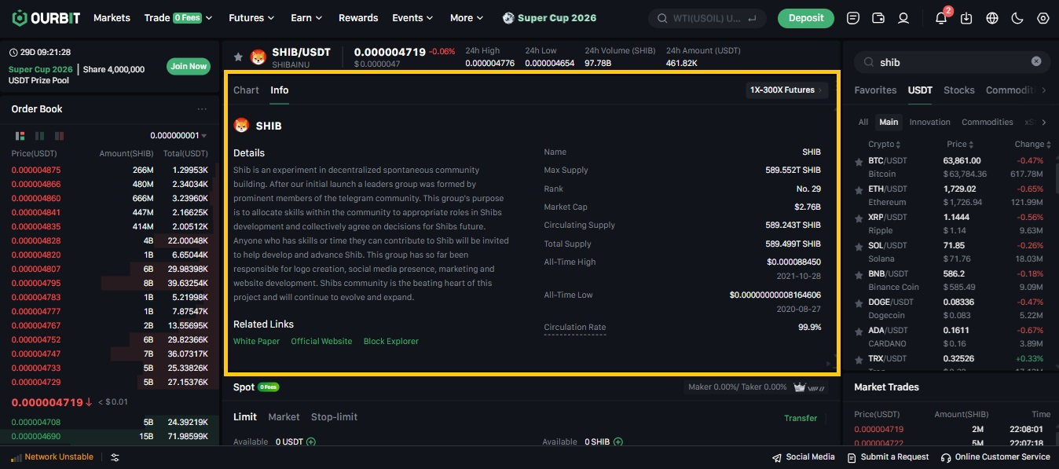This screenshot has height=469, width=1059.
Task: Show buy orders only view
Action: pos(39,135)
